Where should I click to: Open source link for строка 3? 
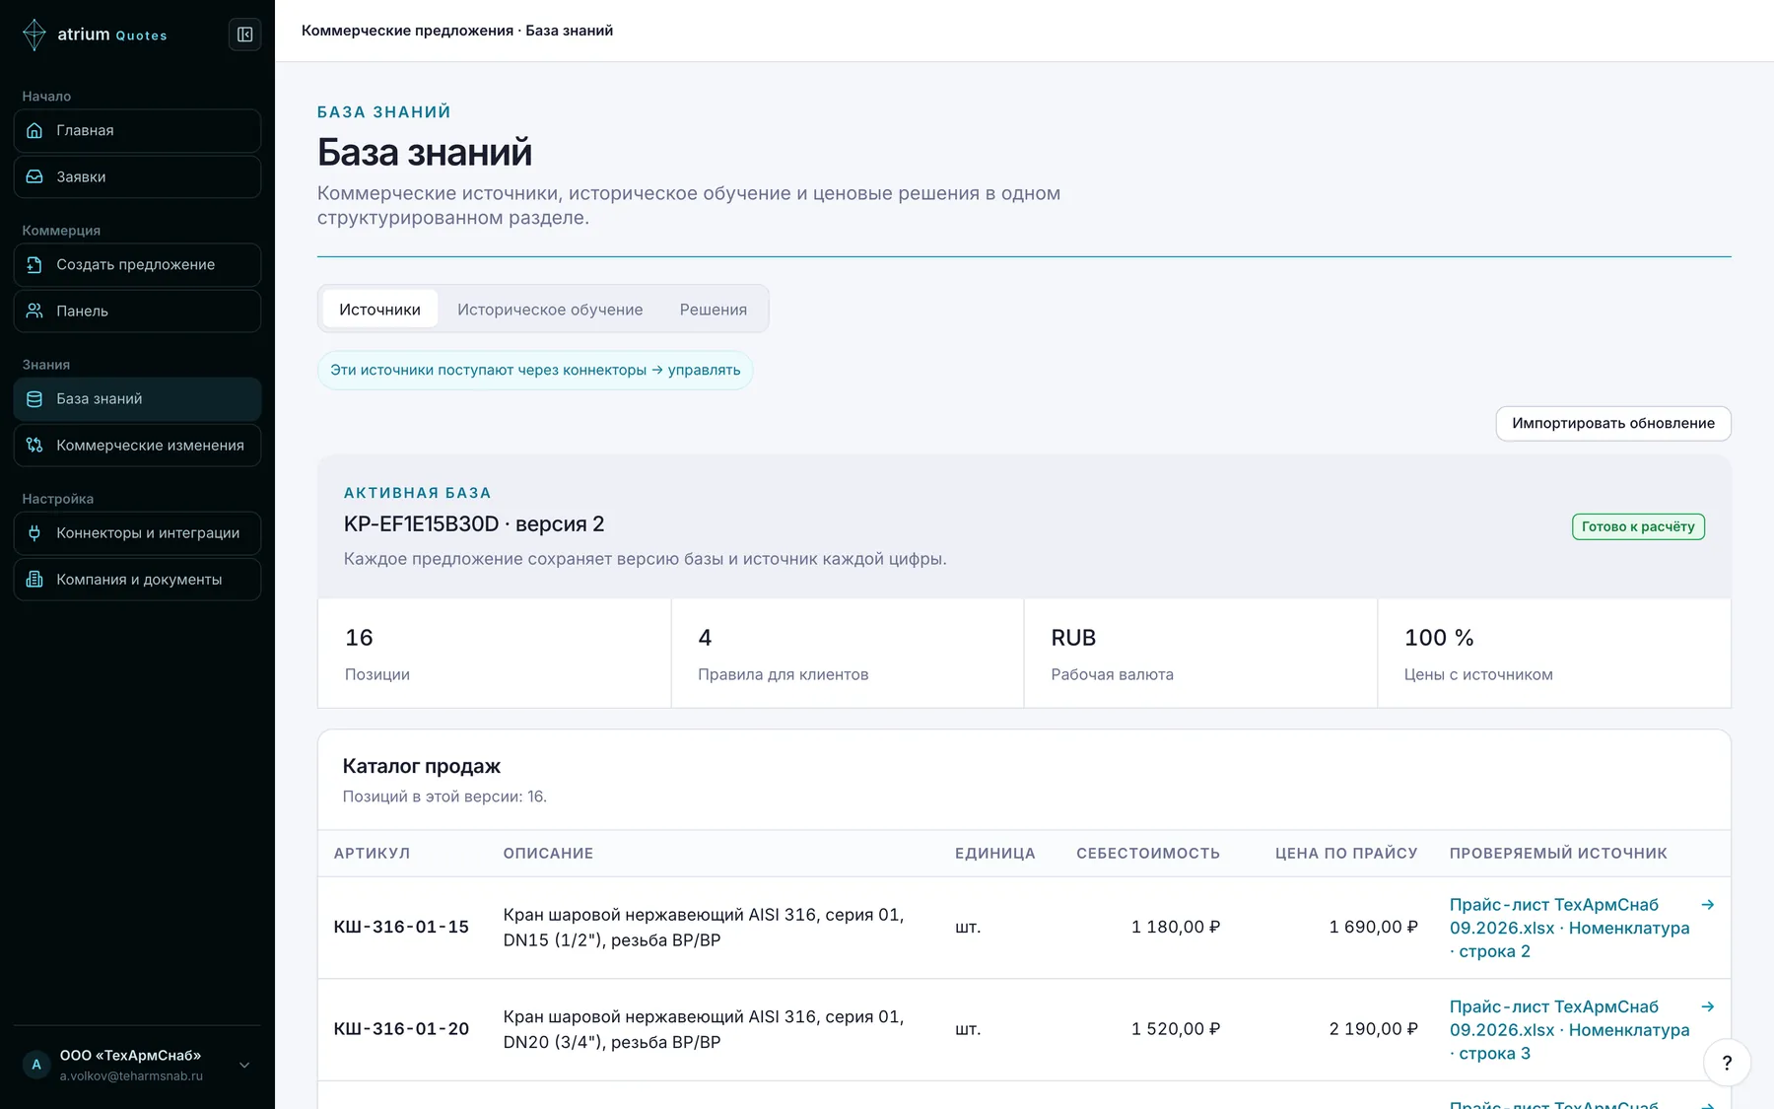[1569, 1030]
